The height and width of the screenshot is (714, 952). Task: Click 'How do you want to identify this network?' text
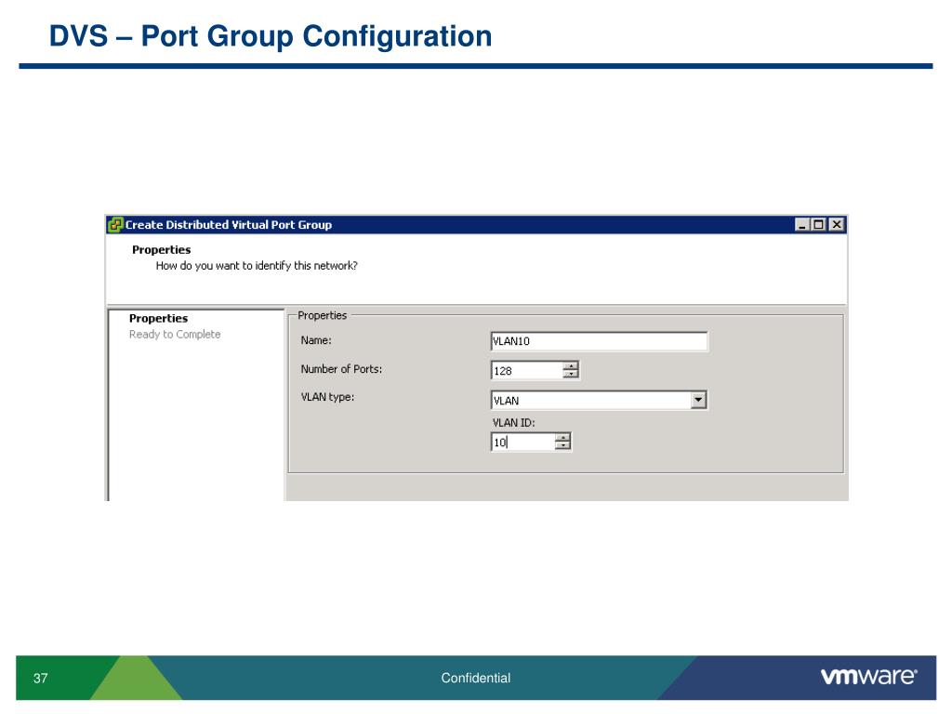click(257, 266)
